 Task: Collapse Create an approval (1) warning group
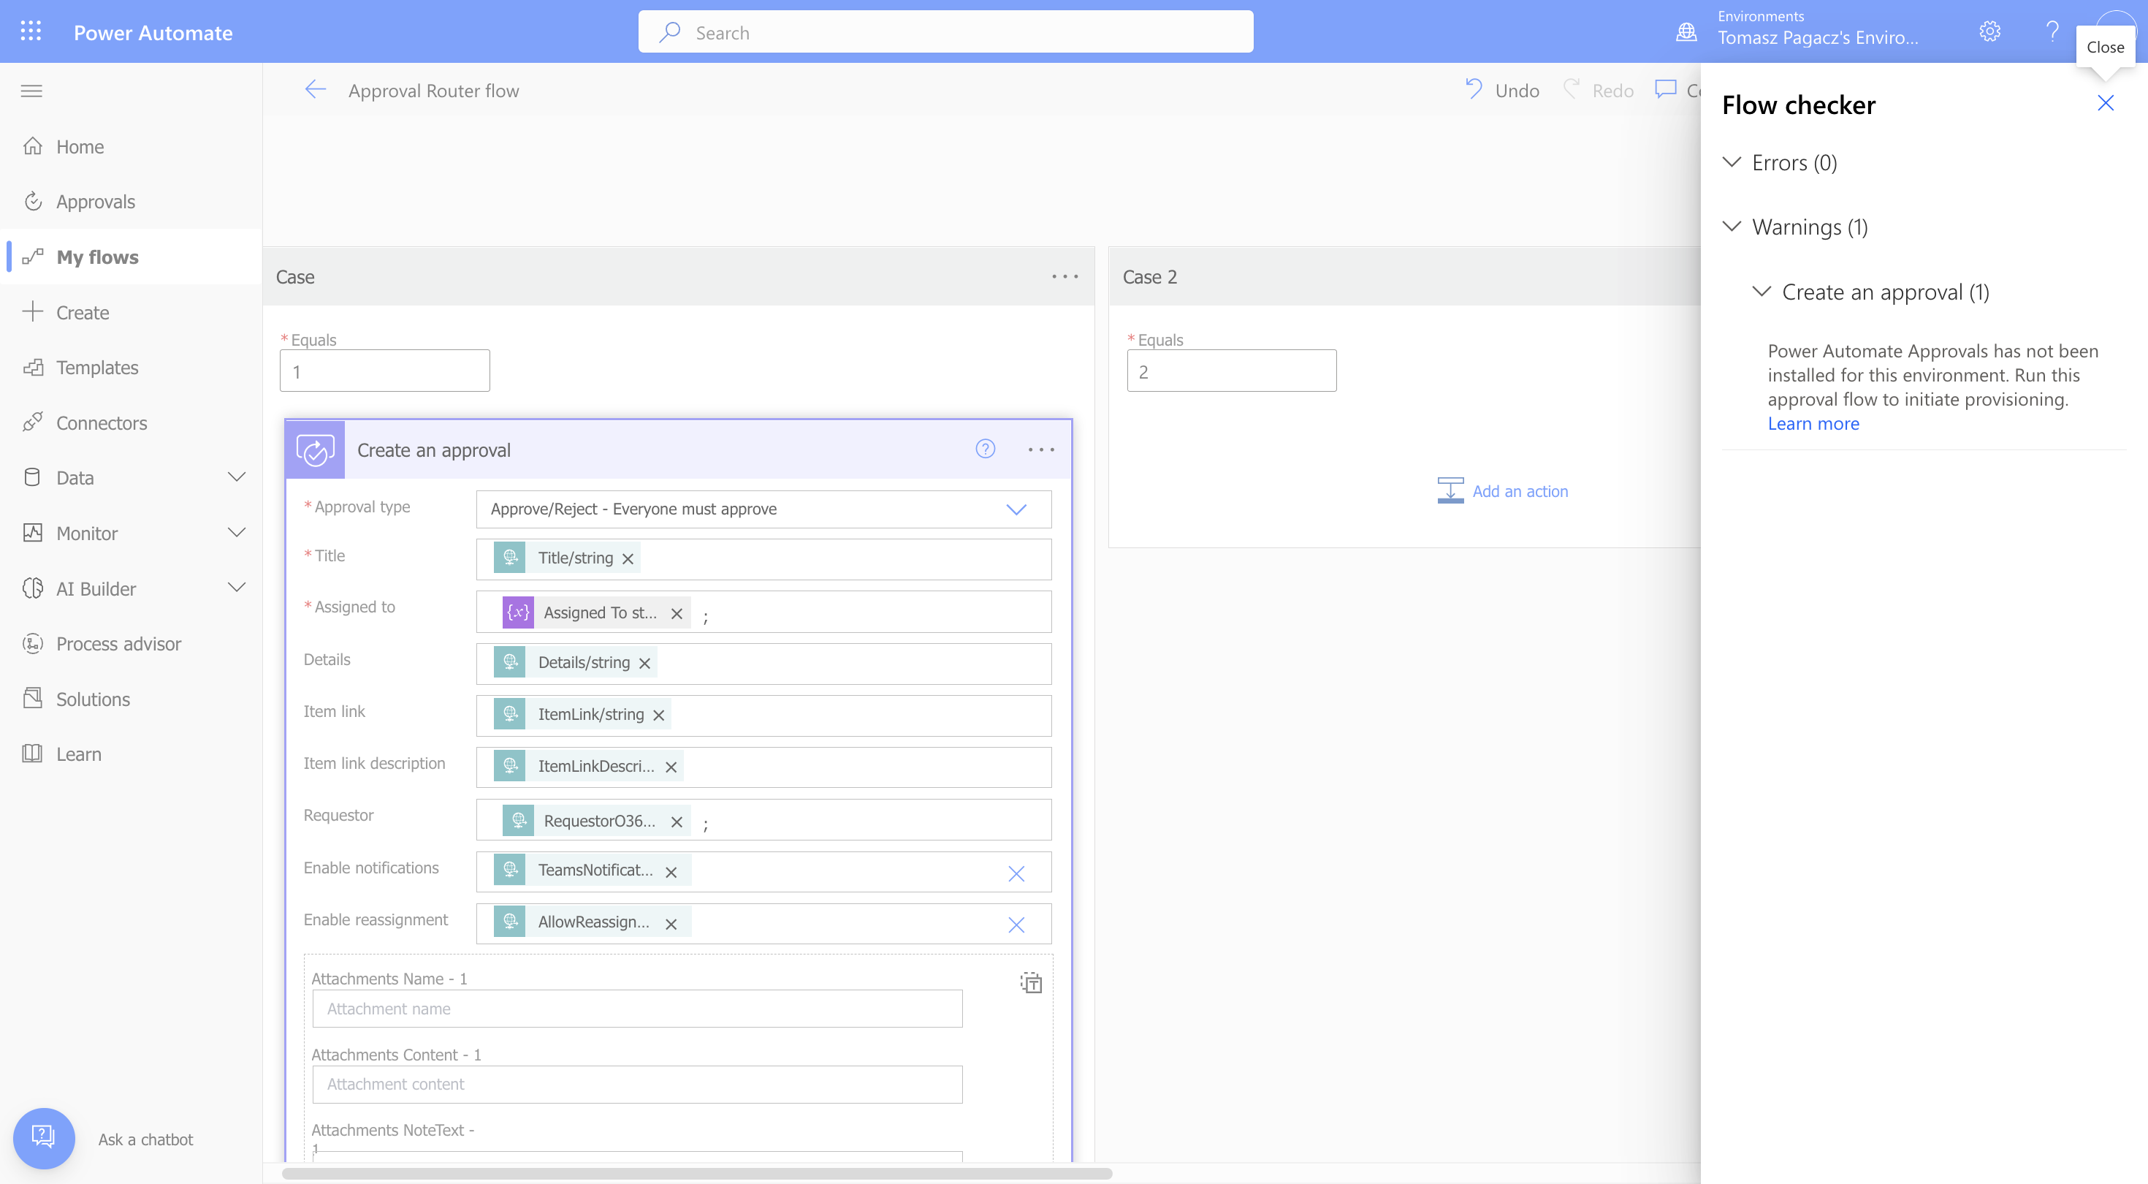(1761, 291)
